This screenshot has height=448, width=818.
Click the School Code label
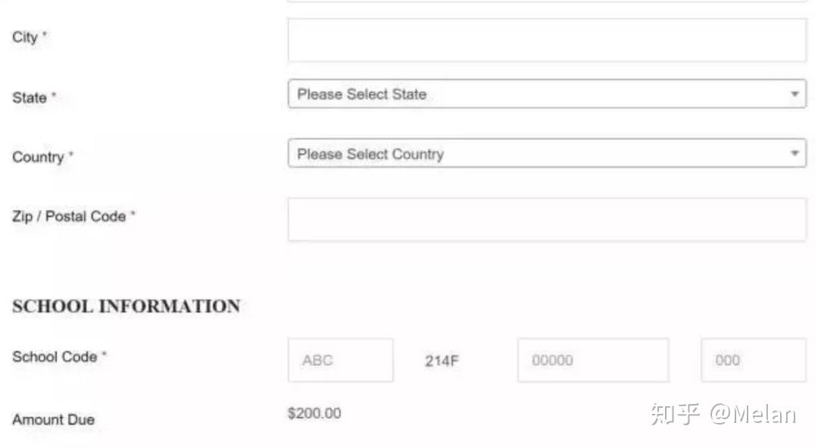(55, 357)
